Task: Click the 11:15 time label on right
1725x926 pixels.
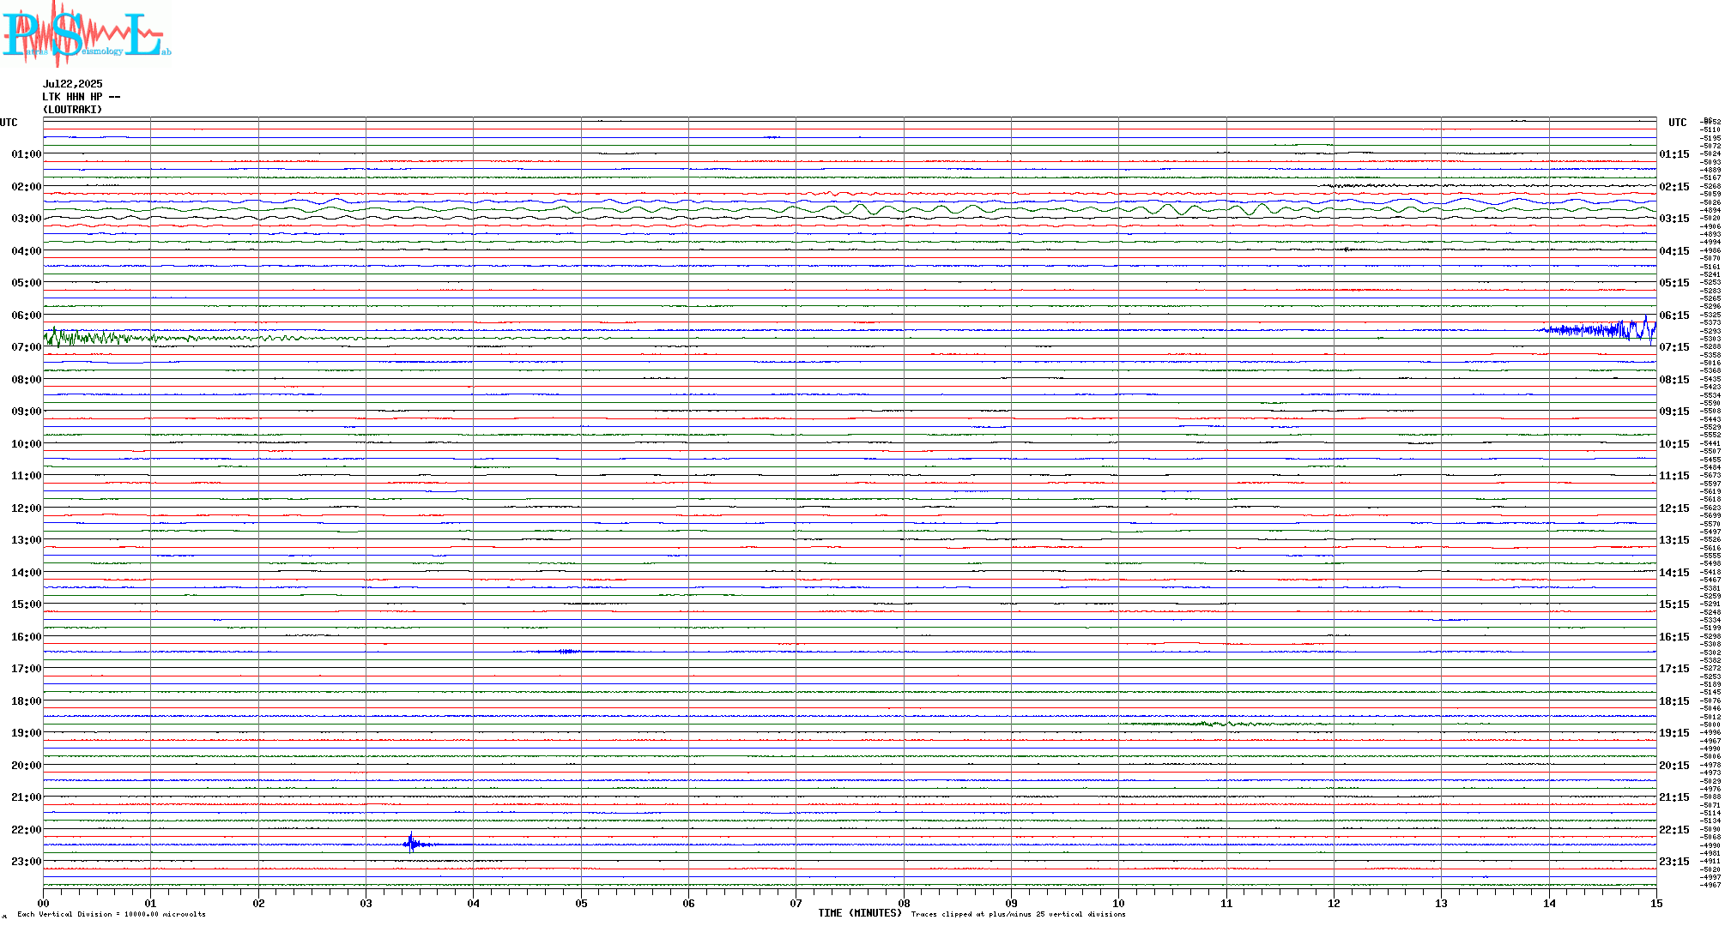Action: [x=1674, y=476]
